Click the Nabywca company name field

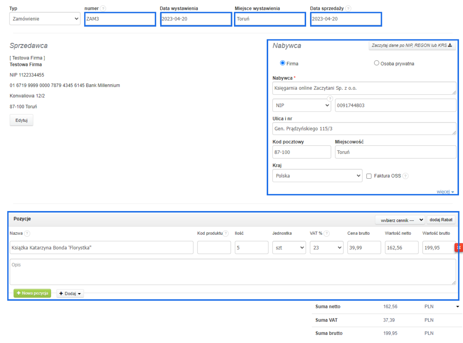click(x=364, y=88)
